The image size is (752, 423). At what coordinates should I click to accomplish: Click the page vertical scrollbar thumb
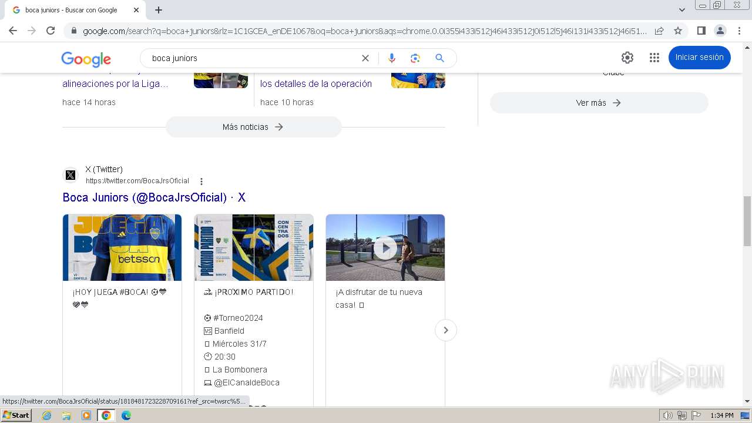pyautogui.click(x=747, y=221)
